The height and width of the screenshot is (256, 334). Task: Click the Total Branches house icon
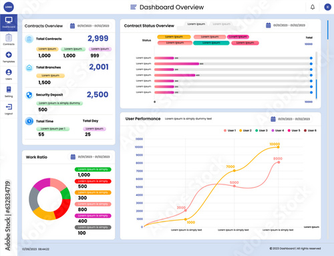29,68
